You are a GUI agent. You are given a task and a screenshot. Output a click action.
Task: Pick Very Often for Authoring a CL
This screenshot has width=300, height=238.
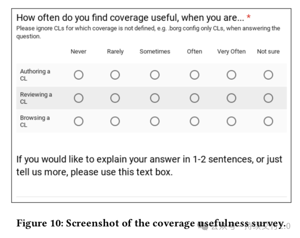(x=232, y=75)
